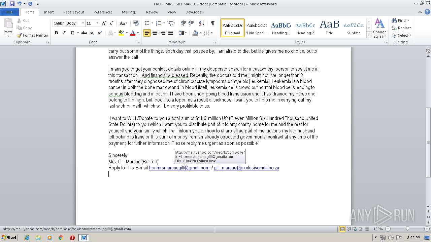Open the Paragraph dialog launcher
This screenshot has width=431, height=242.
[x=215, y=42]
